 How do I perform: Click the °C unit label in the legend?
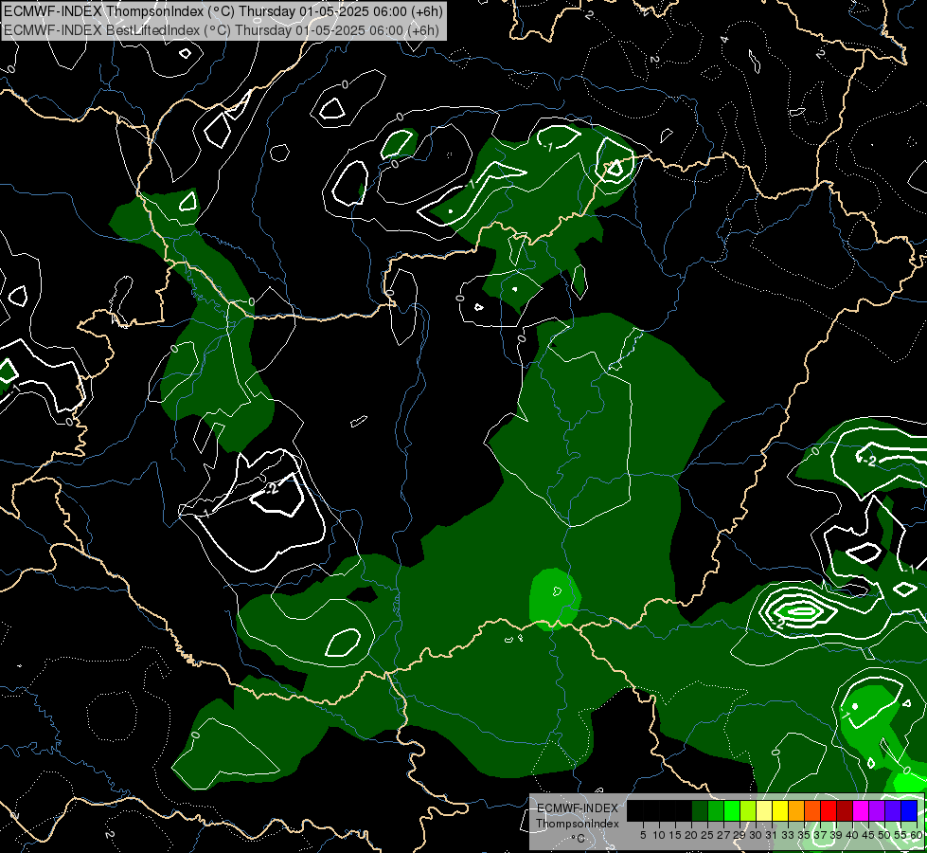pos(579,838)
